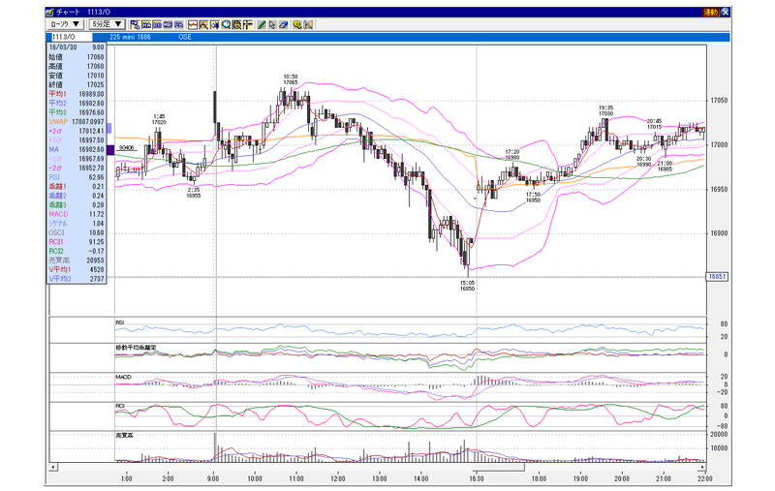This screenshot has height=491, width=775.
Task: Select the pencil line drawing tool
Action: pyautogui.click(x=262, y=25)
